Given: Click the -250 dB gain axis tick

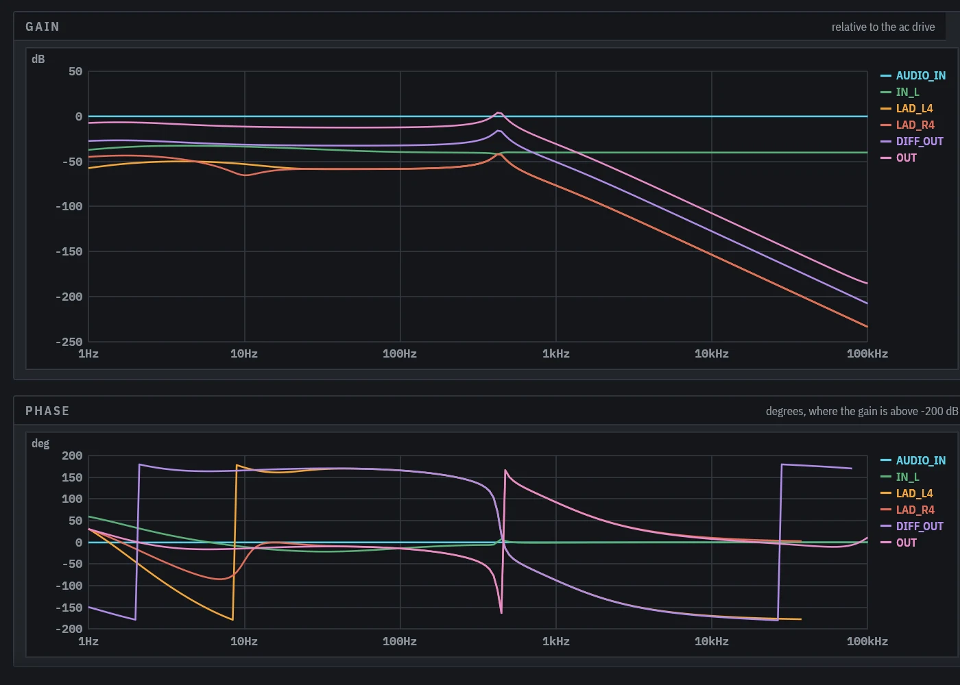Looking at the screenshot, I should click(69, 342).
